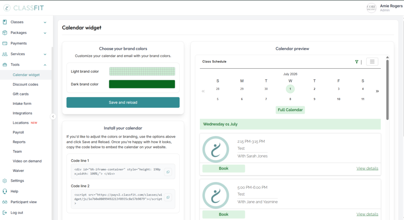
Task: Click the Code line 2 snippet box
Action: click(x=123, y=199)
